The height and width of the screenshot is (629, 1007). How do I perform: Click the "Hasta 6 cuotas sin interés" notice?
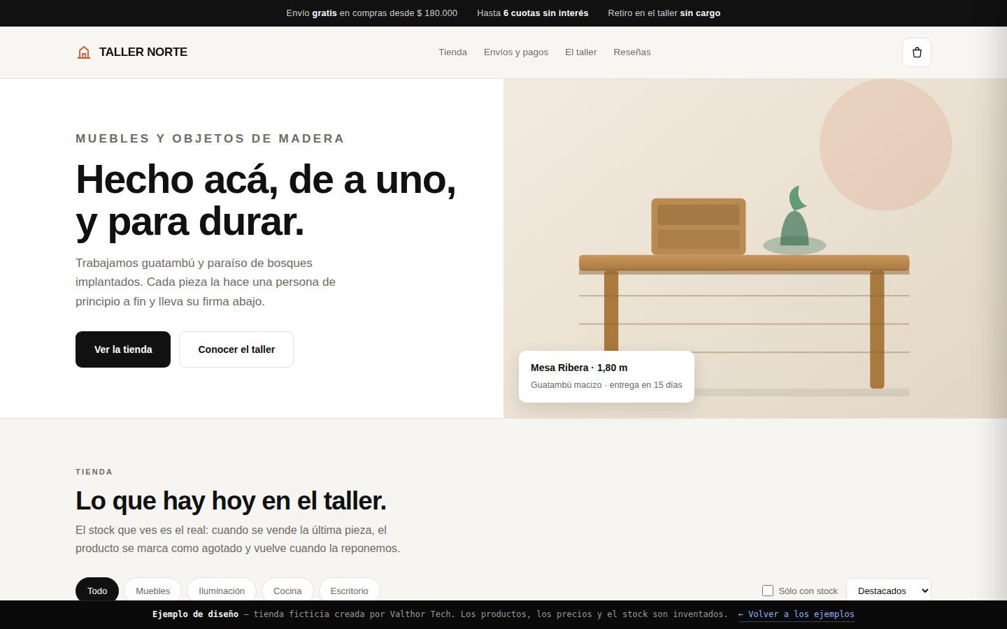533,13
